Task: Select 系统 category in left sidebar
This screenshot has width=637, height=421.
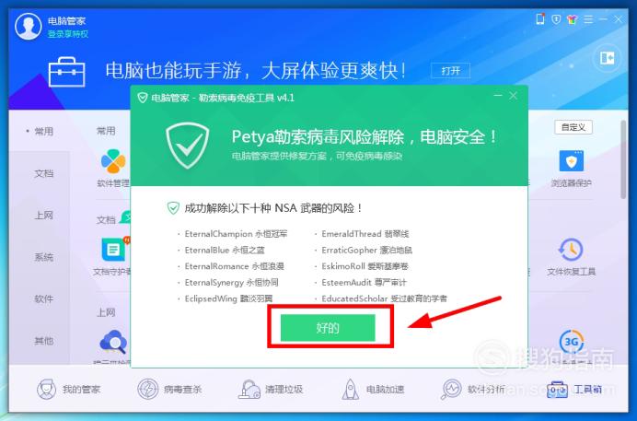Action: 44,257
